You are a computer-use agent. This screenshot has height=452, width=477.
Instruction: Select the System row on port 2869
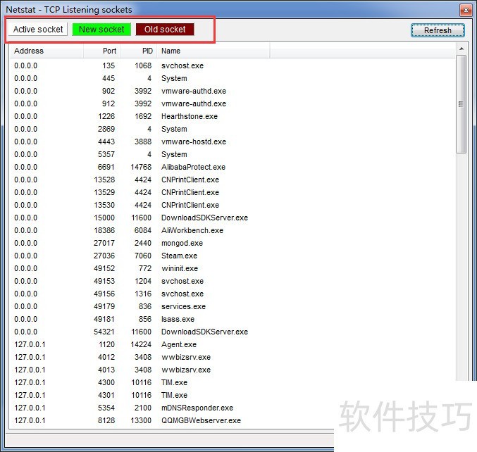pyautogui.click(x=233, y=129)
